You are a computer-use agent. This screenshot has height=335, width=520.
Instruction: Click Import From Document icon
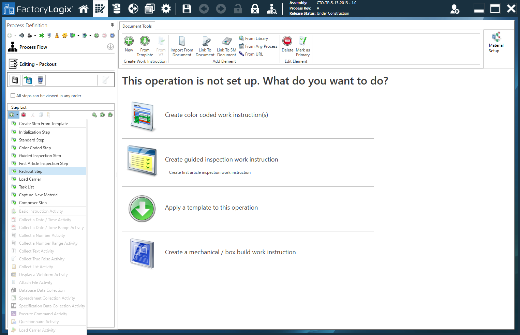click(182, 41)
